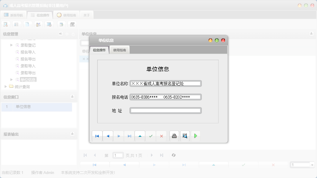
Task: Click the empty 地址 field
Action: (x=166, y=111)
